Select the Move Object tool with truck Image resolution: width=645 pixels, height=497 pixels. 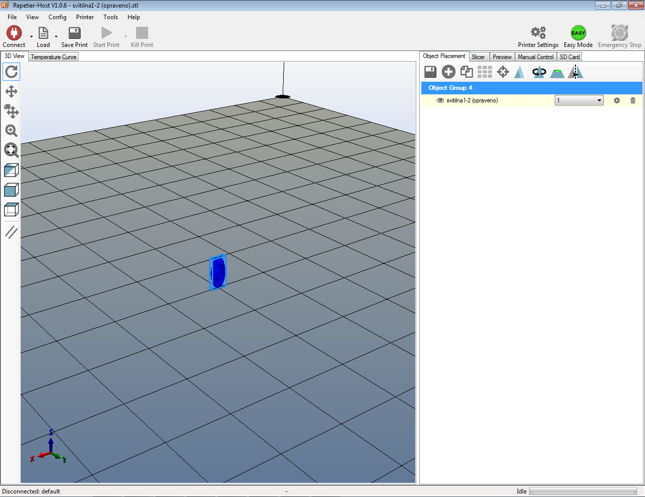(11, 111)
